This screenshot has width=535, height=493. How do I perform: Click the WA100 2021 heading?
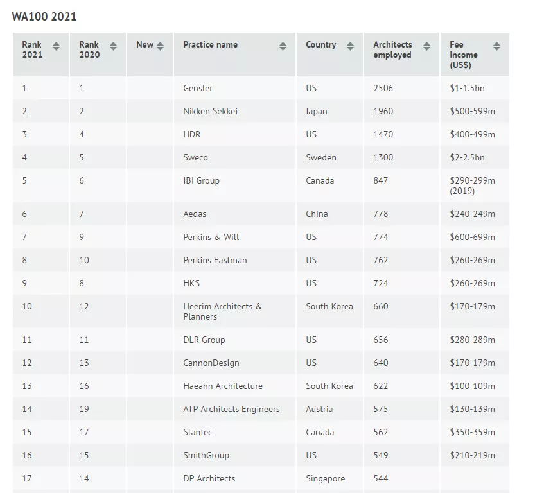(x=44, y=16)
